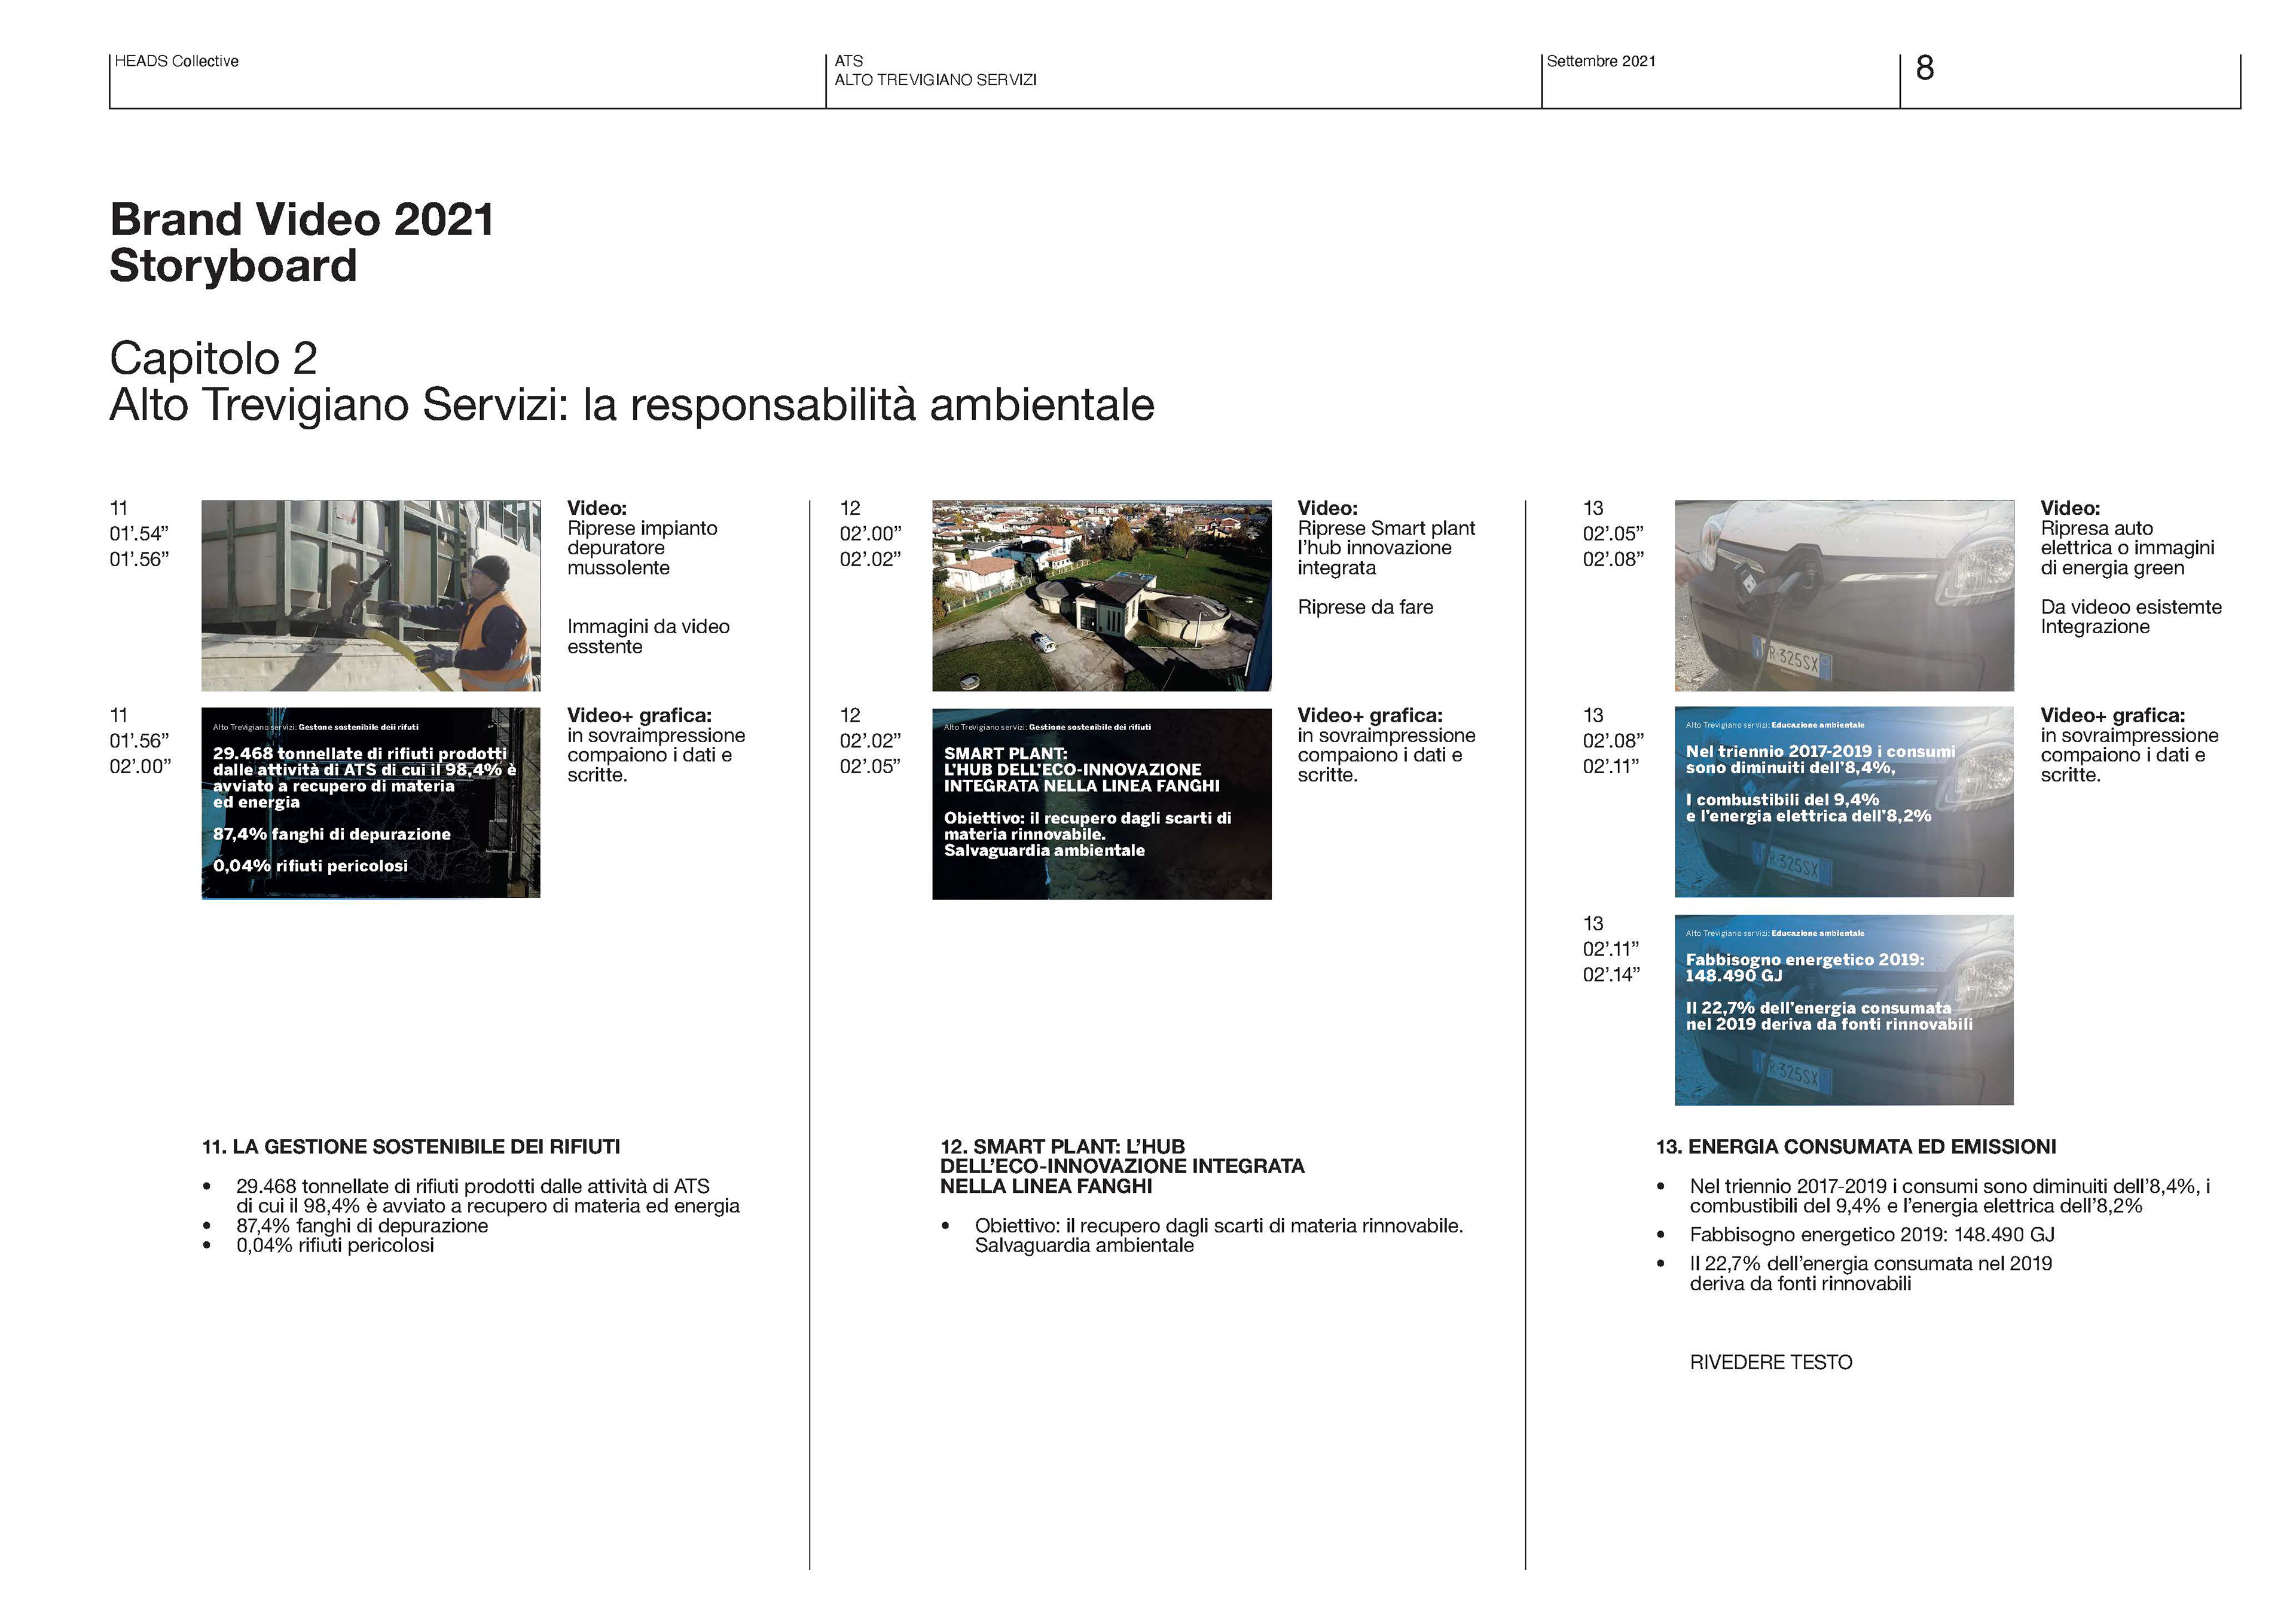
Task: Click the Settembre 2021 date
Action: [1600, 61]
